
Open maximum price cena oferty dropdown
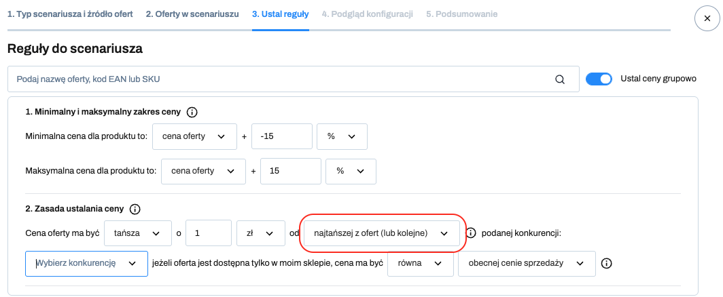(203, 171)
